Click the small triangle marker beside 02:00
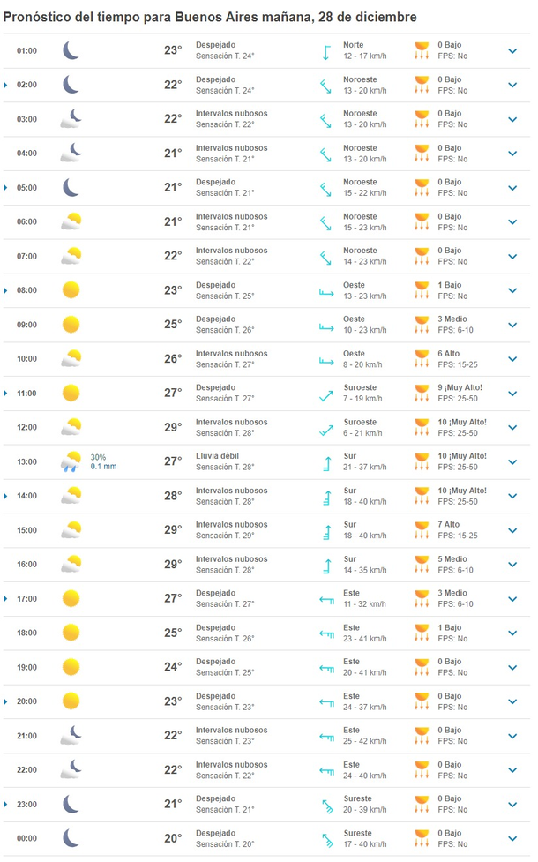Image resolution: width=538 pixels, height=862 pixels. click(6, 85)
